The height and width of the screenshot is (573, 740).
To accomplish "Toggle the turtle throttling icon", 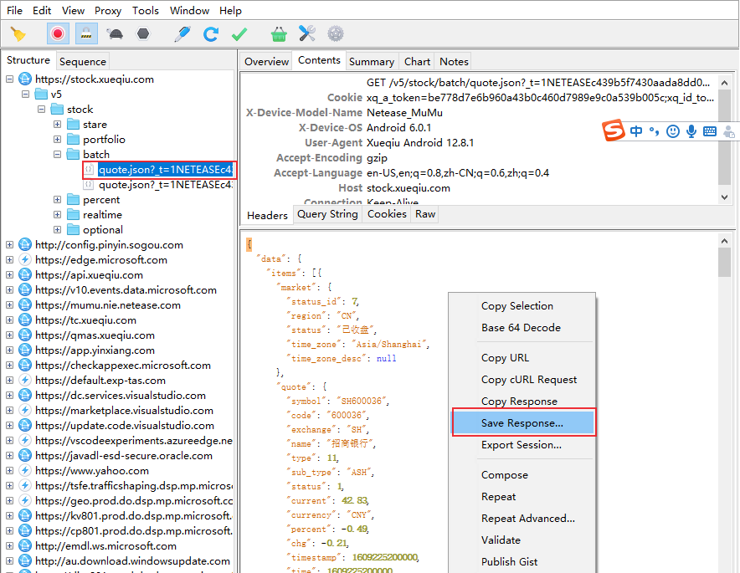I will (x=115, y=34).
